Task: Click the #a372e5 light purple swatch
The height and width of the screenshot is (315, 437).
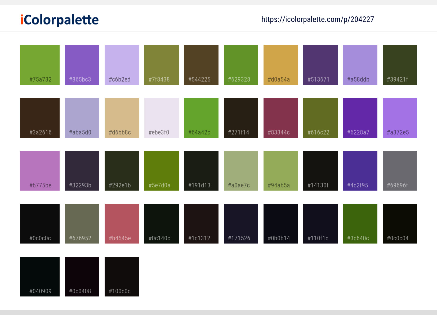Action: (x=400, y=118)
